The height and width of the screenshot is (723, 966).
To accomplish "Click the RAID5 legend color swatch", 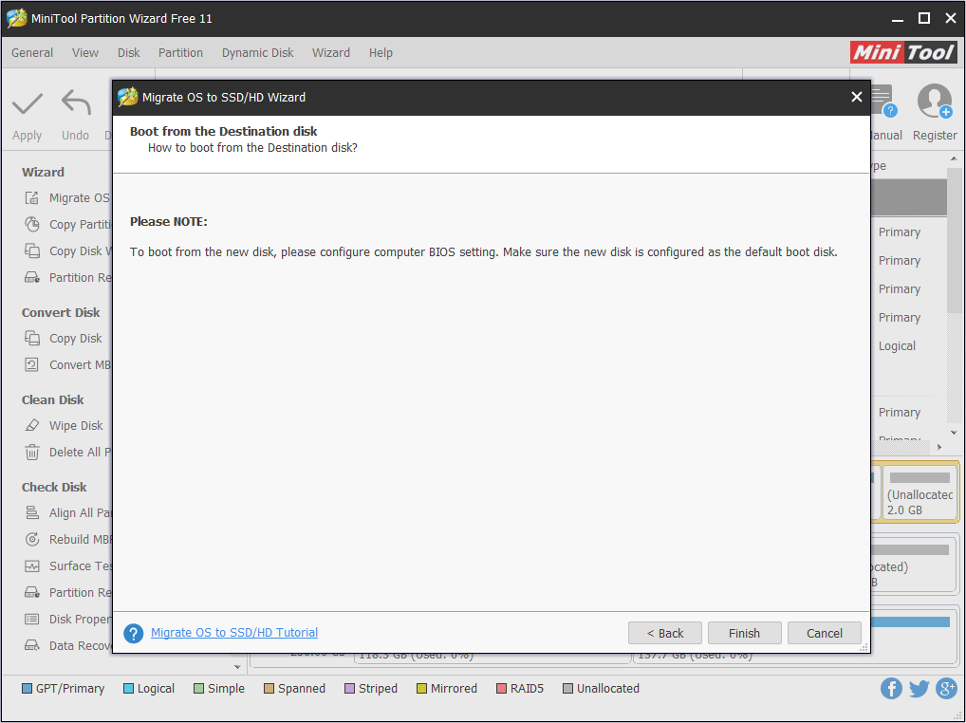I will tap(501, 689).
